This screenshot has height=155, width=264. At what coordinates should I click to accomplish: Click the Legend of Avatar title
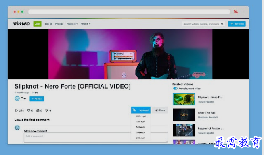tap(211, 128)
